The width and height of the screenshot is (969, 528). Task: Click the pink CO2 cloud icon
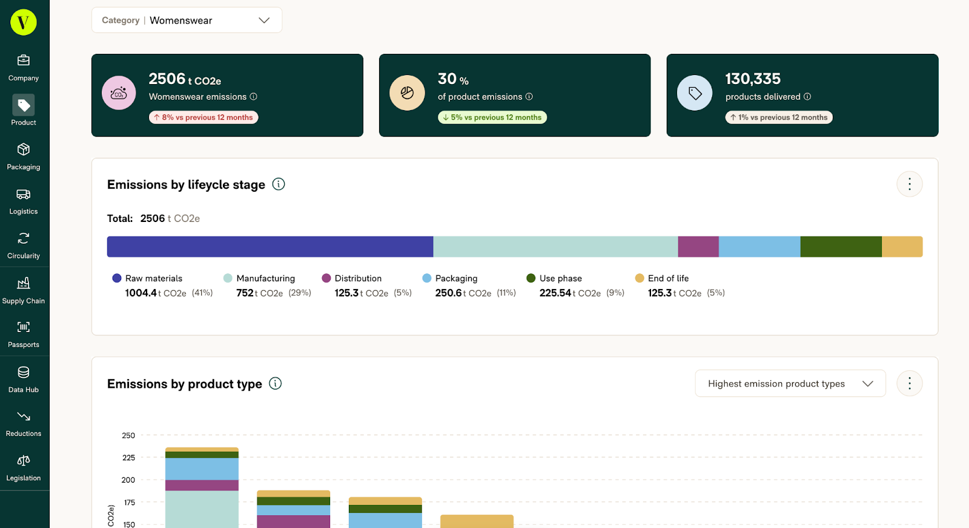coord(119,93)
